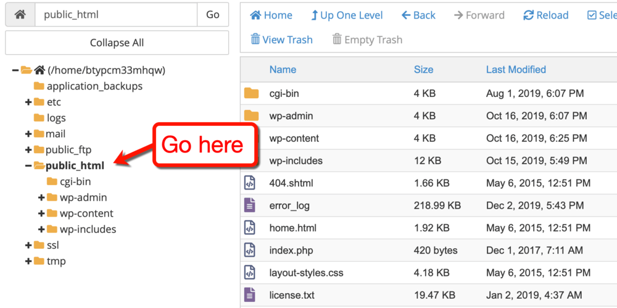
Task: Click the tmp folder icon in tree
Action: [x=38, y=260]
